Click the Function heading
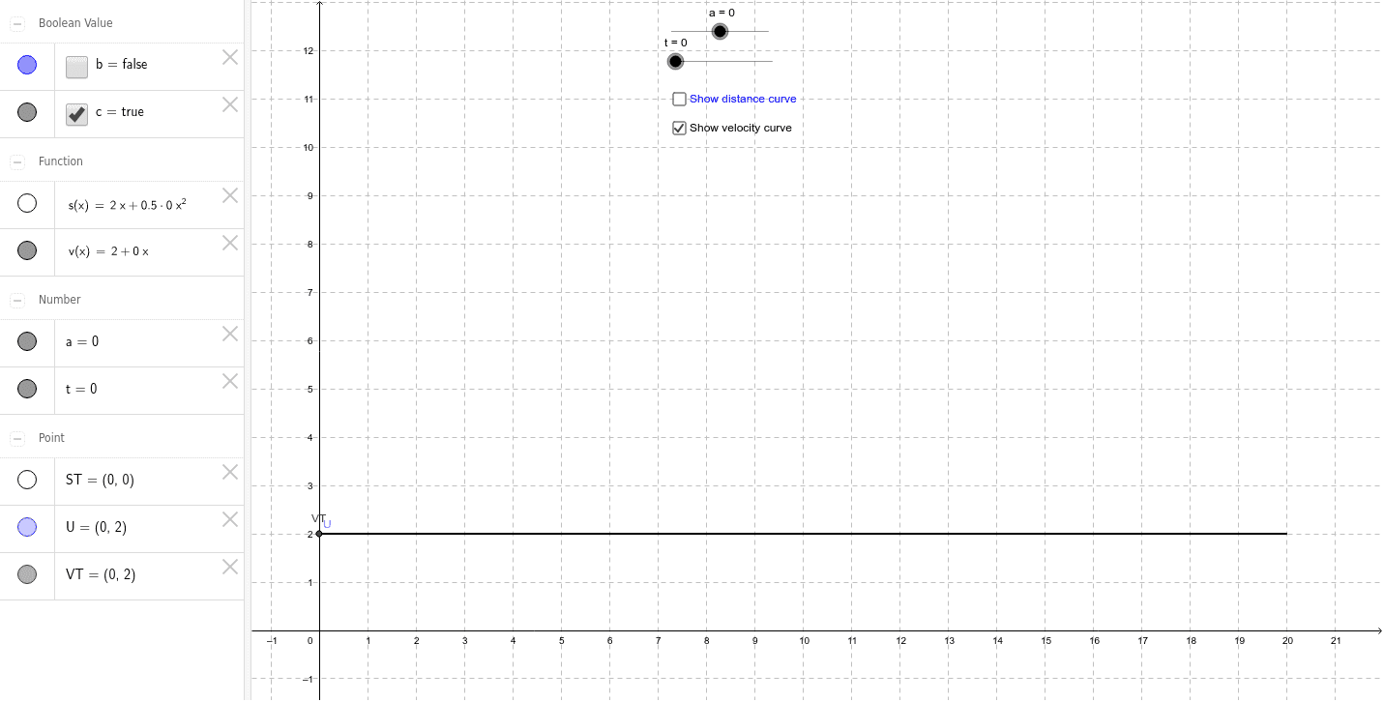This screenshot has height=702, width=1384. point(61,161)
